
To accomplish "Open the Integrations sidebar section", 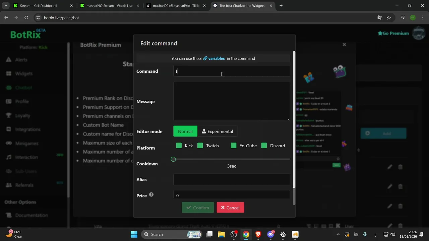I will click(x=27, y=130).
